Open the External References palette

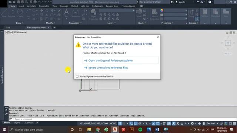point(121,61)
